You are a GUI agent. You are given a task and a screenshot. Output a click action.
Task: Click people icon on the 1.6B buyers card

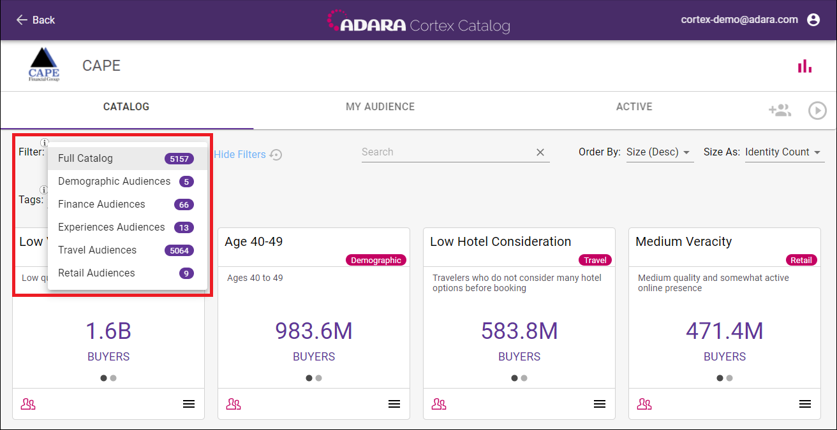28,404
